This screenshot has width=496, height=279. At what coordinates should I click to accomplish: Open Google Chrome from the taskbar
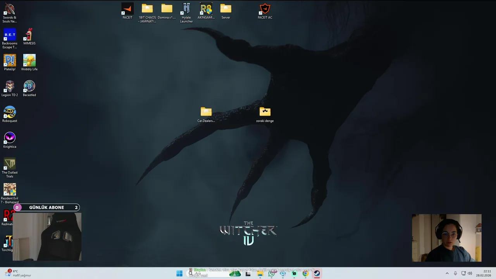305,274
